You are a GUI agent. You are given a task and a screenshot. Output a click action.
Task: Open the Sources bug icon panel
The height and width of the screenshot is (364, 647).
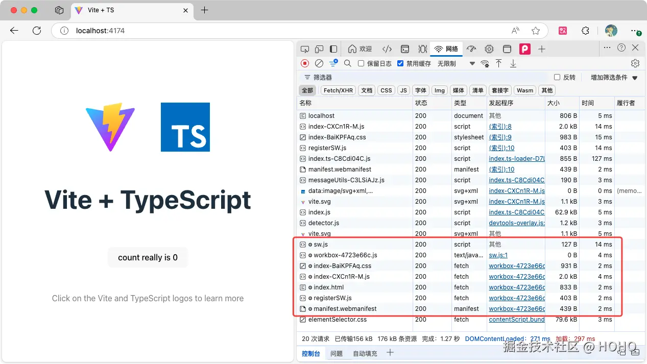coord(422,49)
